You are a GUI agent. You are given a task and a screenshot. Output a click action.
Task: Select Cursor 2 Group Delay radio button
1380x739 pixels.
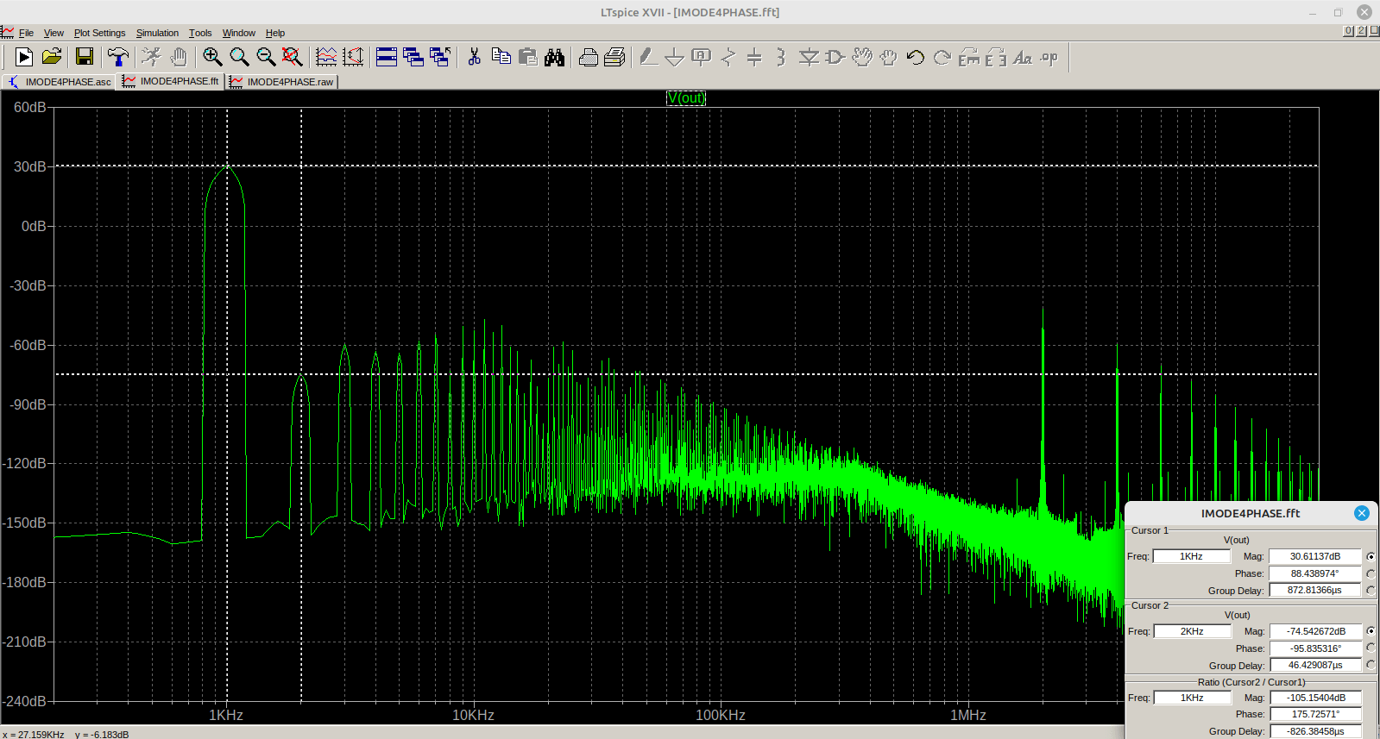[1371, 665]
